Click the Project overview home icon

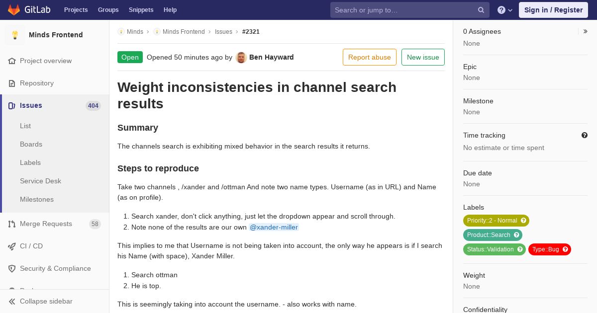(12, 61)
